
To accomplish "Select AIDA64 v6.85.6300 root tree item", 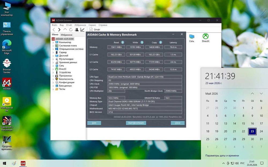I will coord(63,39).
